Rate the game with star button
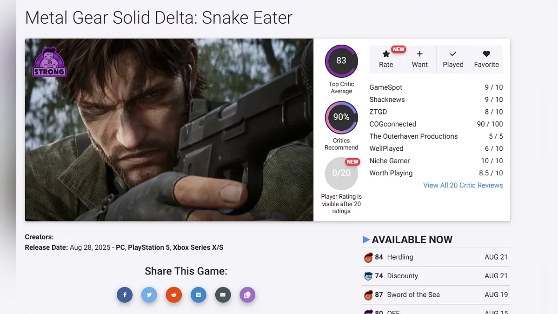 pos(386,60)
